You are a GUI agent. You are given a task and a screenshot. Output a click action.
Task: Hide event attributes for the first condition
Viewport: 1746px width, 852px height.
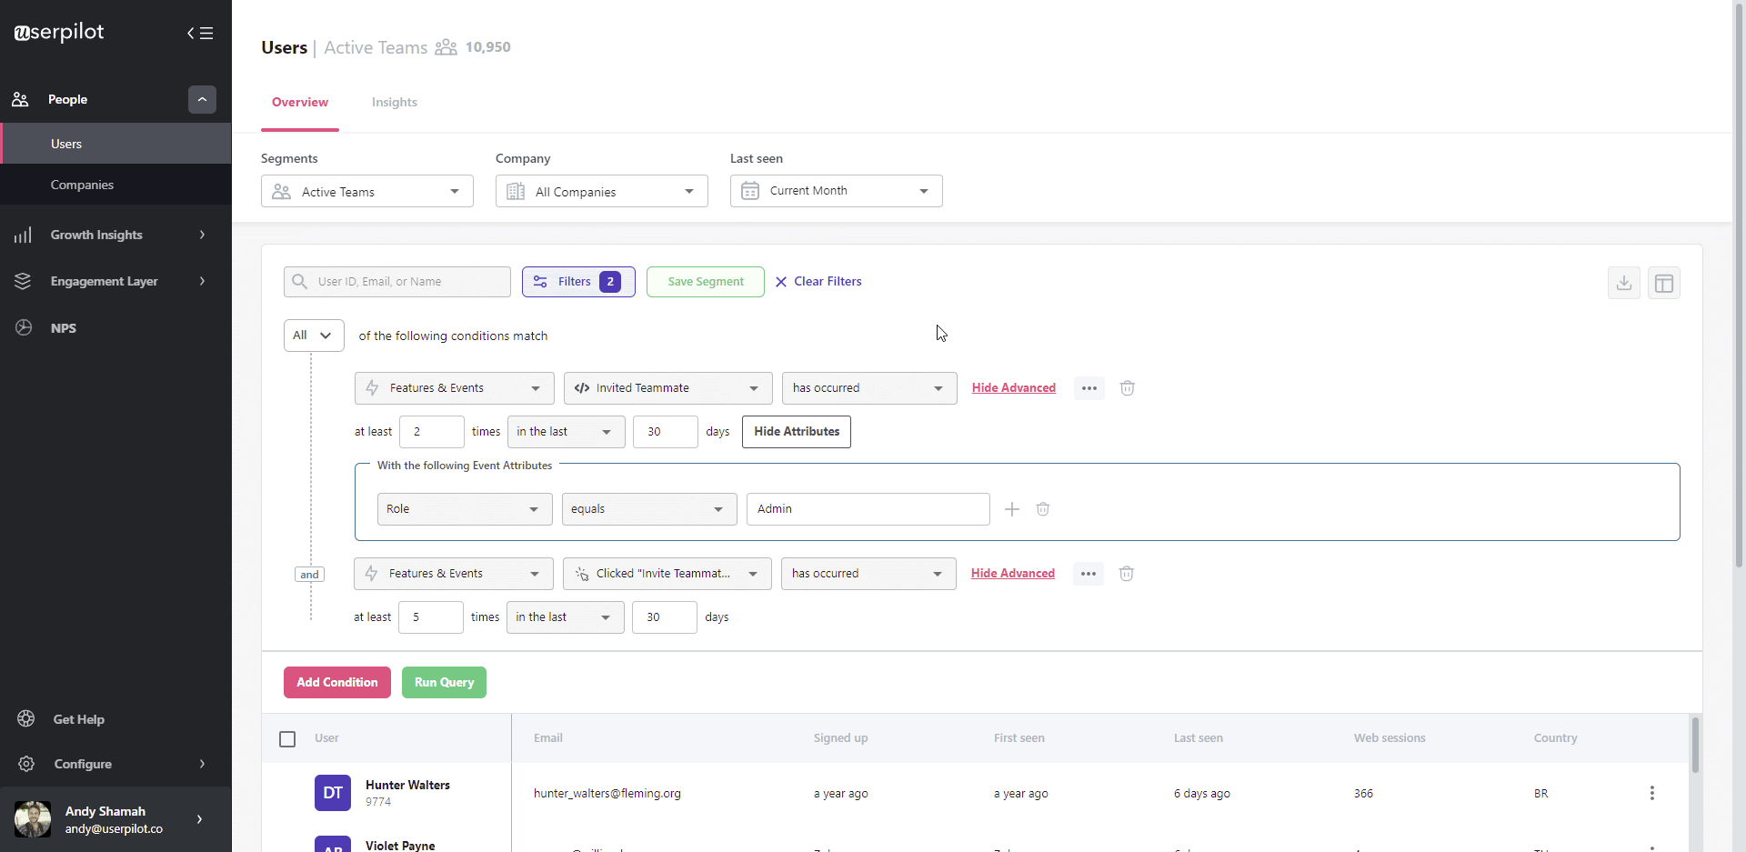796,431
